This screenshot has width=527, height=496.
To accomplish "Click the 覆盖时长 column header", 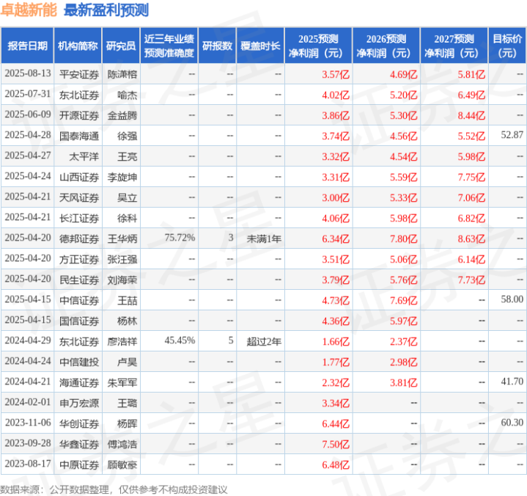I will [260, 45].
